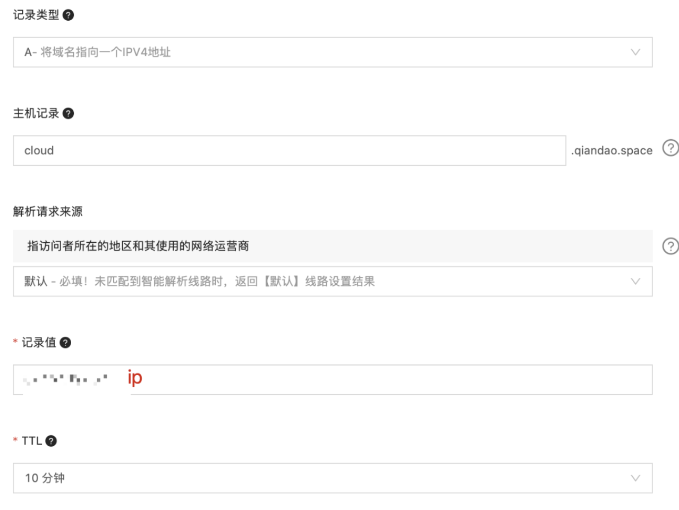Click the help icon beside 记录类型
This screenshot has width=679, height=510.
(x=68, y=15)
